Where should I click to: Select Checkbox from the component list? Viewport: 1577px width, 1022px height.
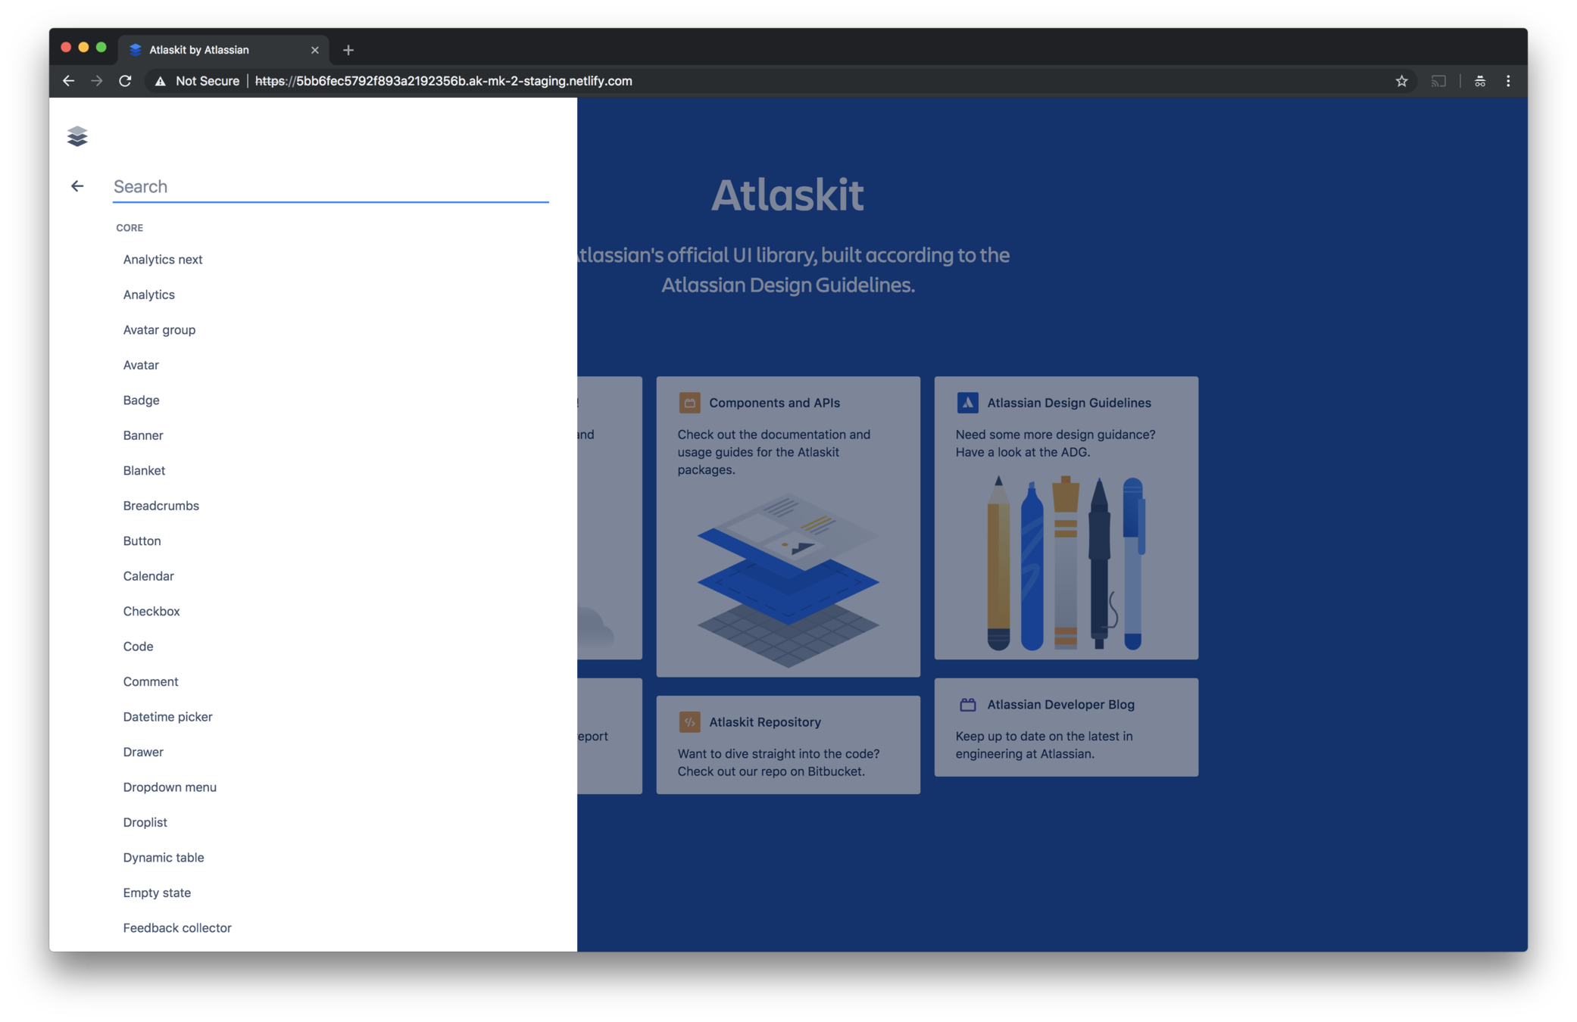click(151, 611)
